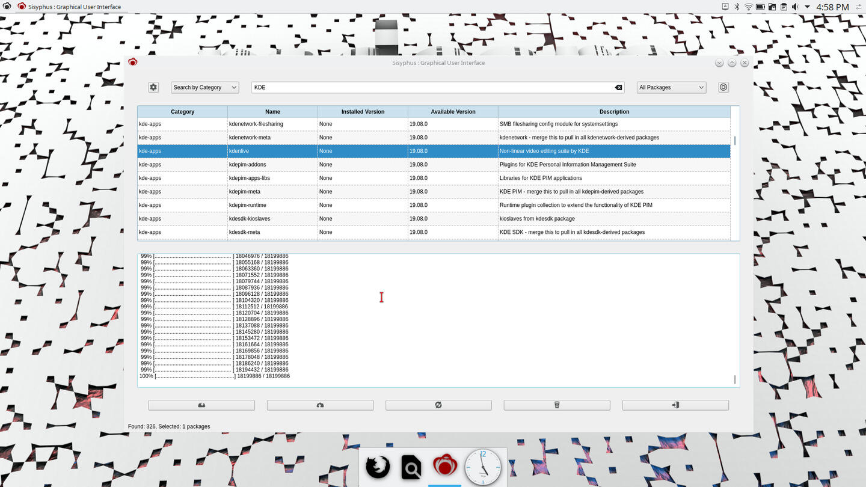The image size is (866, 487).
Task: Click the 100% progress line in log
Action: tap(215, 376)
